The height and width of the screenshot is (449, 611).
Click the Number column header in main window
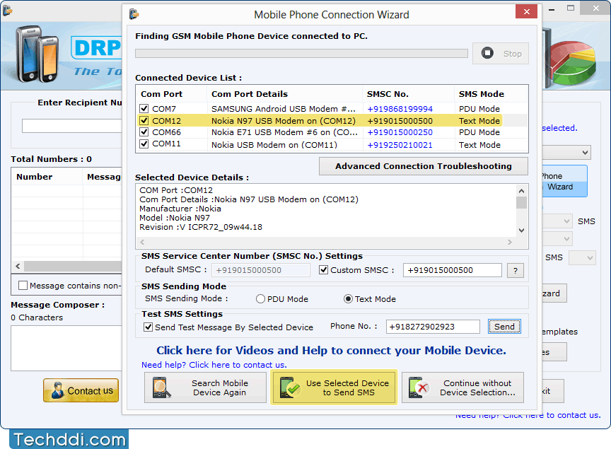click(34, 177)
